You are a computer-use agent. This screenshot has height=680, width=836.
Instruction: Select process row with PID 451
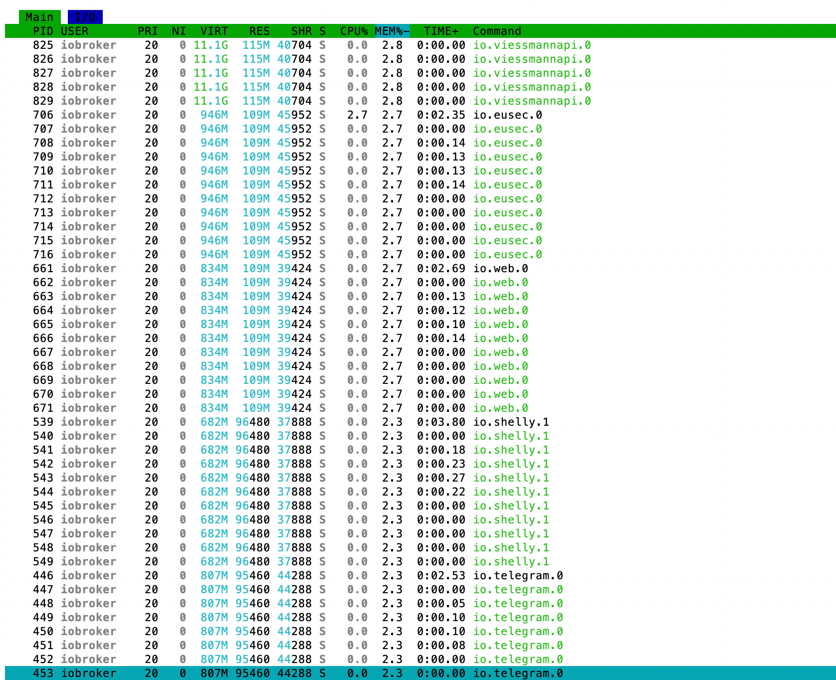coord(420,645)
